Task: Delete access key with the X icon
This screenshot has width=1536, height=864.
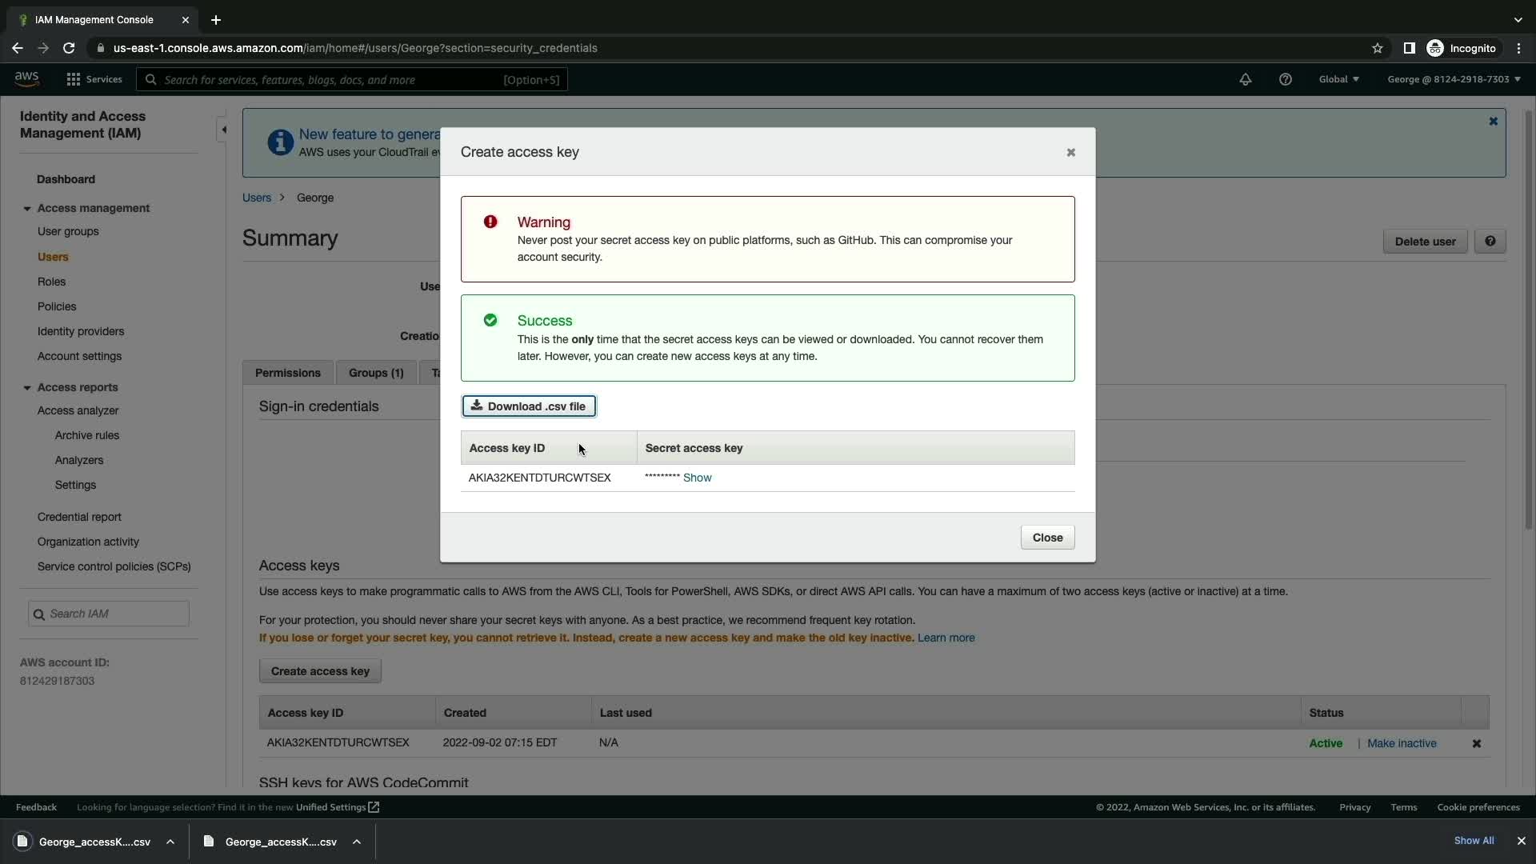Action: pyautogui.click(x=1476, y=743)
